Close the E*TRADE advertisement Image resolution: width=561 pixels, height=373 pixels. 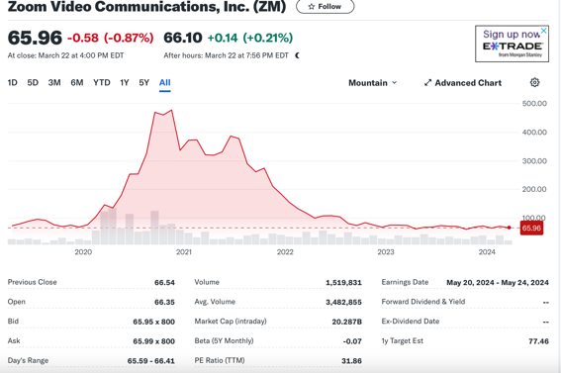click(x=543, y=31)
